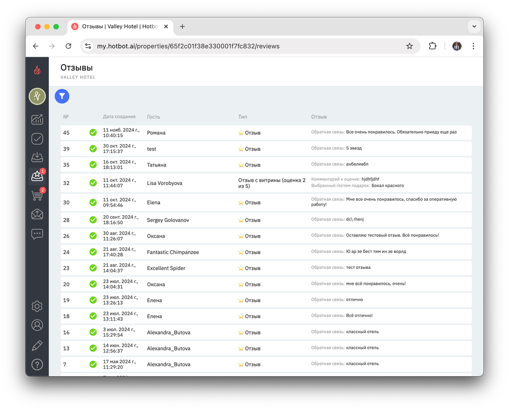Open the inbox download sidebar icon
Screen dimensions: 509x410
tap(37, 157)
